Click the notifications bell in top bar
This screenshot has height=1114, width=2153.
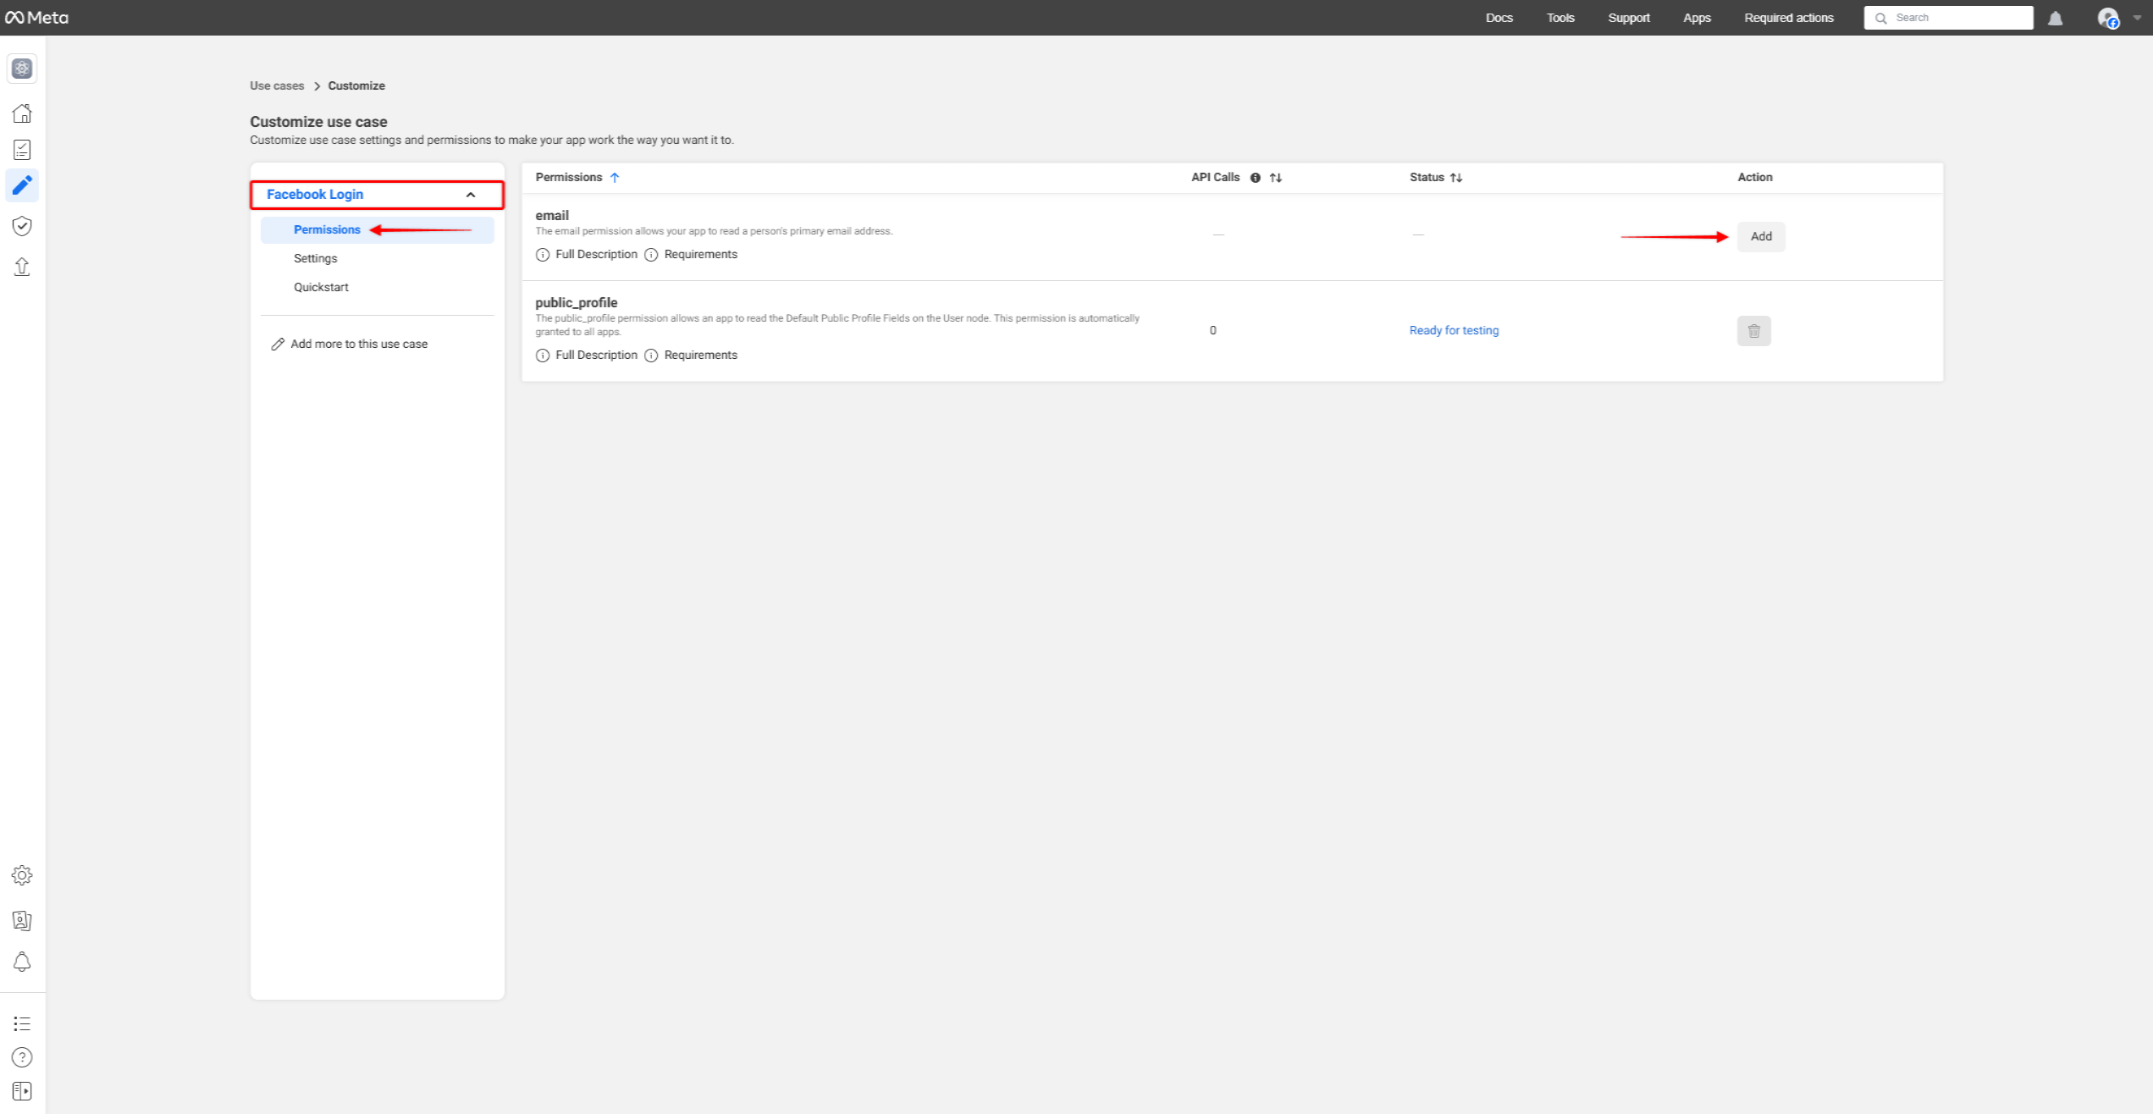tap(2056, 17)
